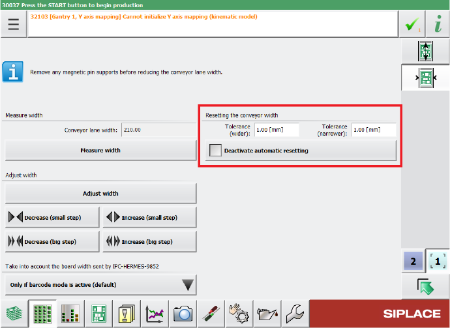Open the stacked boards production icon

[14, 314]
